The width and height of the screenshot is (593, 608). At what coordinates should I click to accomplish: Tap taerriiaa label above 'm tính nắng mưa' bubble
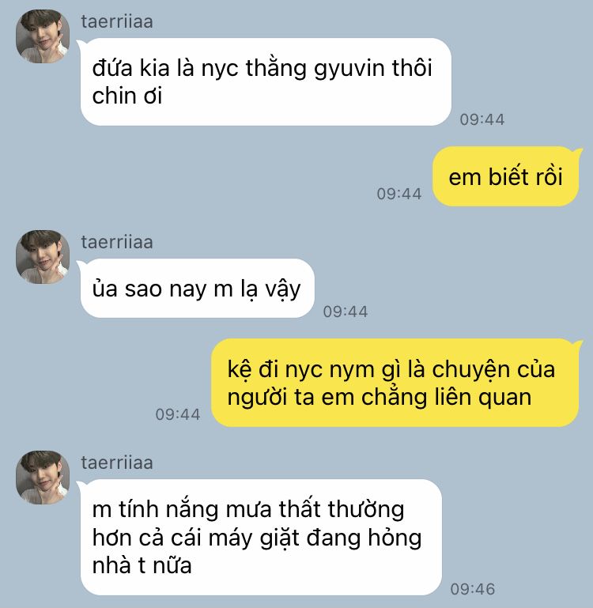117,463
